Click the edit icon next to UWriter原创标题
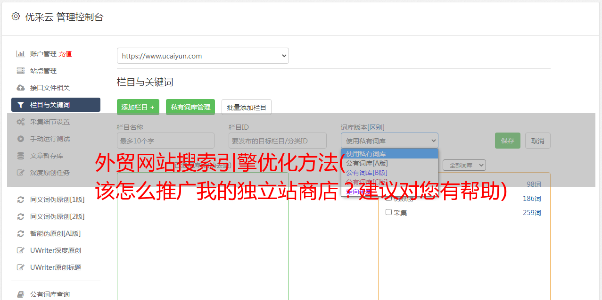Viewport: 602px width, 300px height. [x=21, y=267]
